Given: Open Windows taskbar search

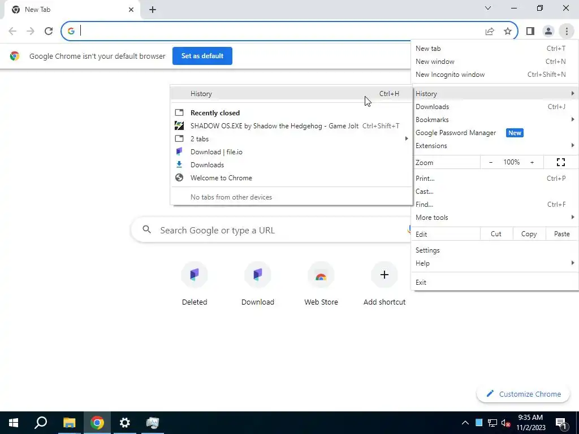Looking at the screenshot, I should click(41, 423).
